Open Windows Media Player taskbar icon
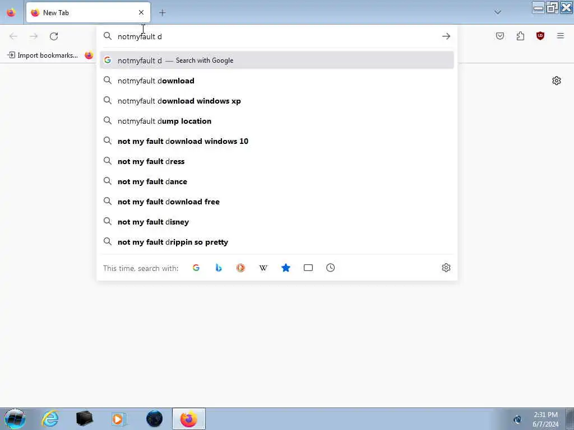Image resolution: width=574 pixels, height=430 pixels. 119,419
